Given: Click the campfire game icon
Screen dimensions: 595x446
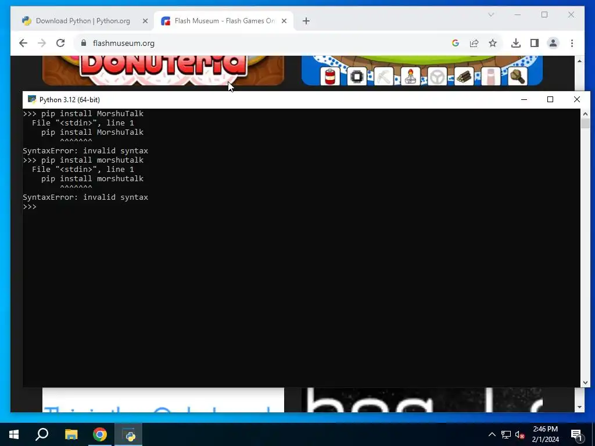Looking at the screenshot, I should point(411,76).
